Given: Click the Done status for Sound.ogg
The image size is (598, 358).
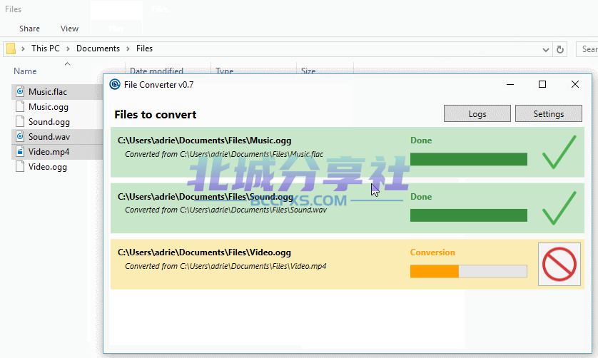Looking at the screenshot, I should coord(421,197).
